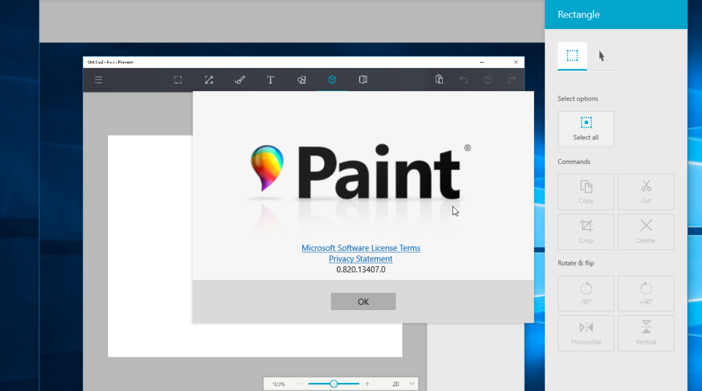
Task: Choose the rectangle selection tool
Action: point(178,80)
